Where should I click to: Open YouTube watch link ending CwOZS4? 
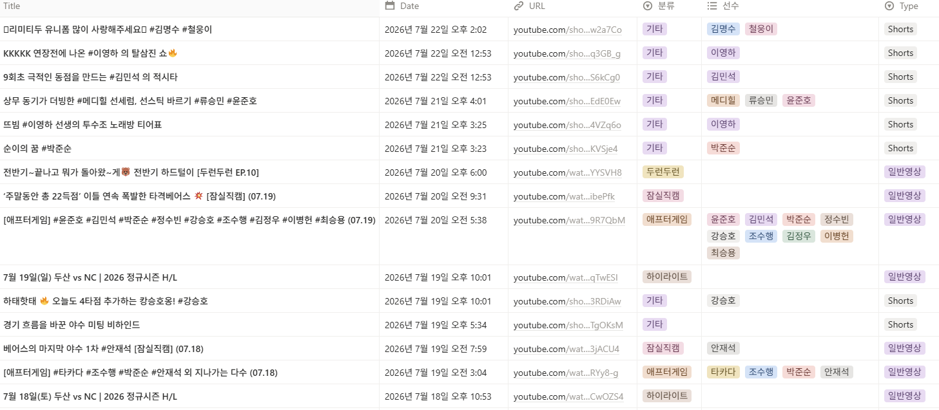568,396
